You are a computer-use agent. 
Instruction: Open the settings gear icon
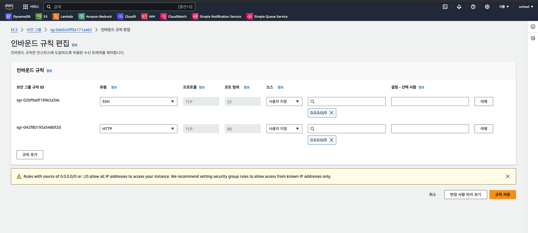(x=487, y=7)
